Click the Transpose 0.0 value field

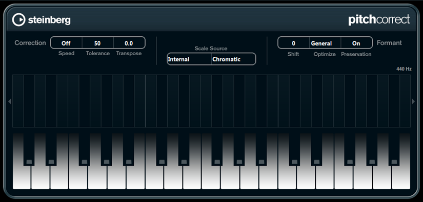(129, 43)
